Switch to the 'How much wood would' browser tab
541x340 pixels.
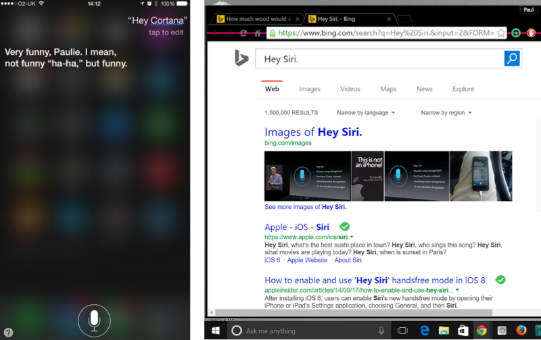(x=257, y=19)
